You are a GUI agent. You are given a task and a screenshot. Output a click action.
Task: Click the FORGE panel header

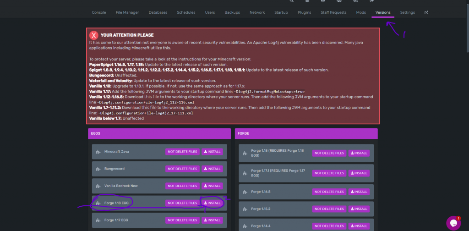306,134
